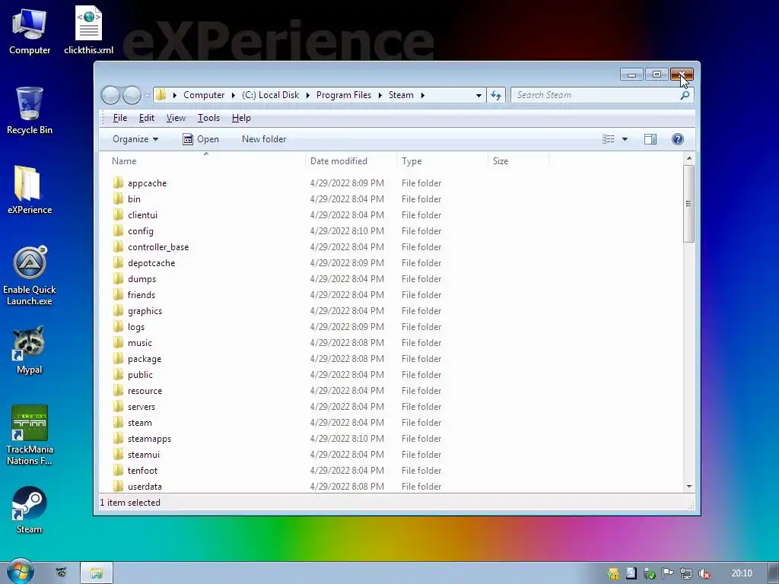Viewport: 779px width, 584px height.
Task: Select Enable Quick Launch.exe icon
Action: coord(30,275)
